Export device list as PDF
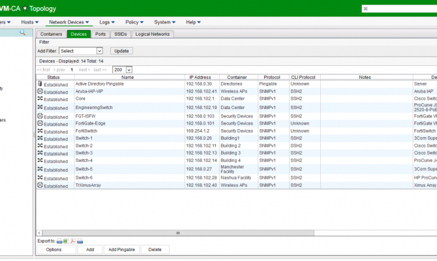 (73, 241)
